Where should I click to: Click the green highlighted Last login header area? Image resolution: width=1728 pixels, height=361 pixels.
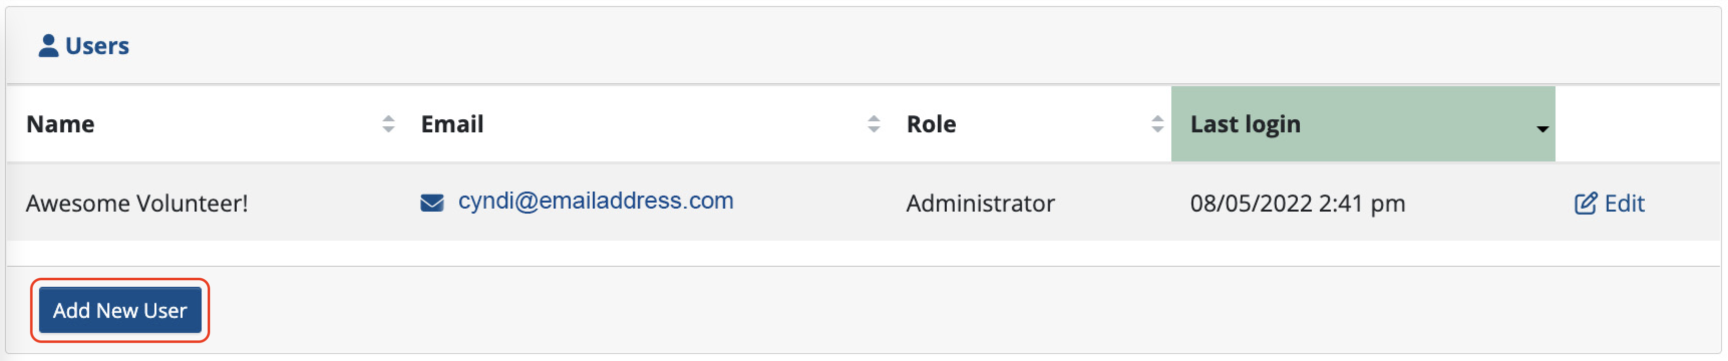[1363, 123]
